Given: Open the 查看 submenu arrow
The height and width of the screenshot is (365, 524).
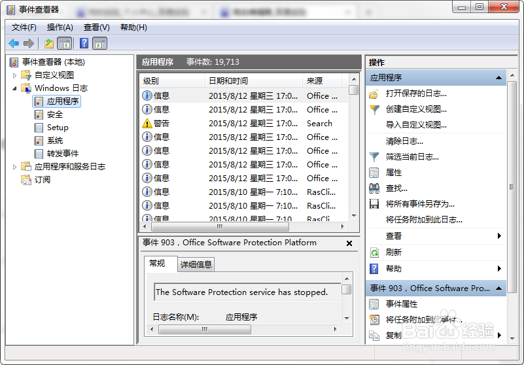Looking at the screenshot, I should tap(499, 236).
